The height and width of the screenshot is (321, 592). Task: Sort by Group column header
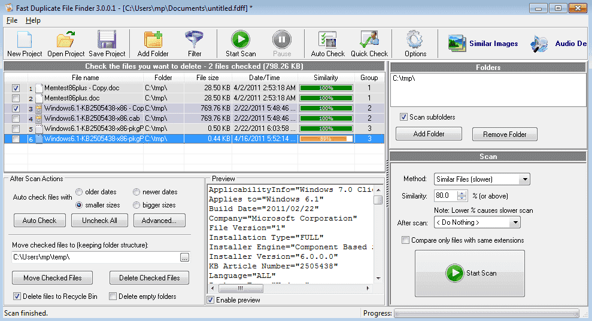click(x=369, y=78)
